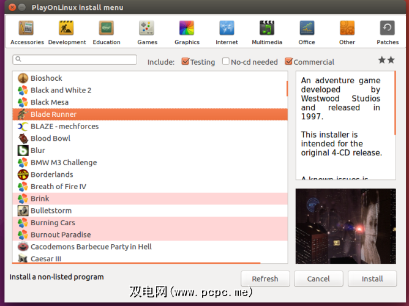Viewport: 409px width, 306px height.
Task: Open the Multimedia category
Action: (267, 32)
